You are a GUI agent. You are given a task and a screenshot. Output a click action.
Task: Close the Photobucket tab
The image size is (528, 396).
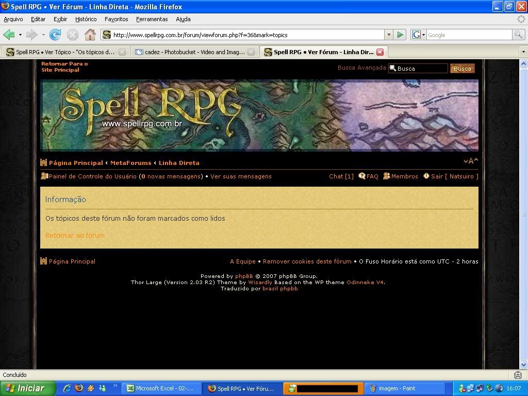coord(251,52)
